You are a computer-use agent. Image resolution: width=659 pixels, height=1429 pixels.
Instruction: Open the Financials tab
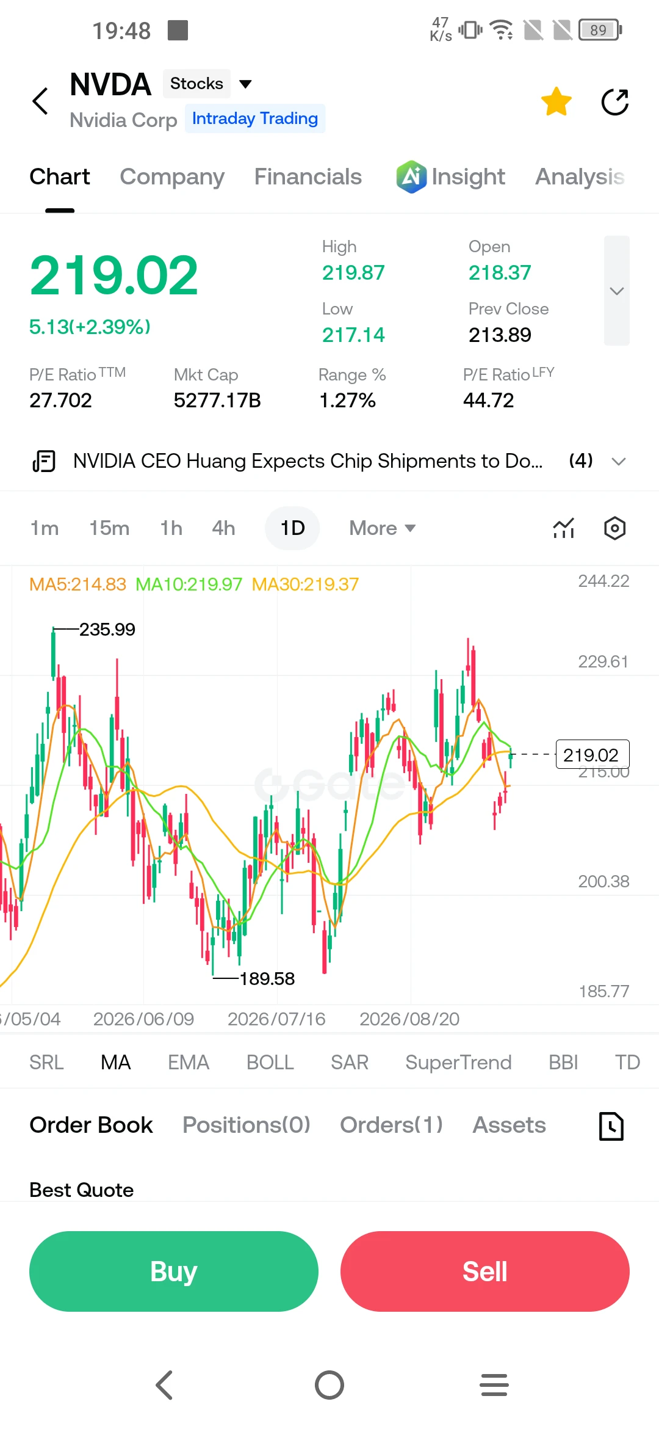click(308, 176)
